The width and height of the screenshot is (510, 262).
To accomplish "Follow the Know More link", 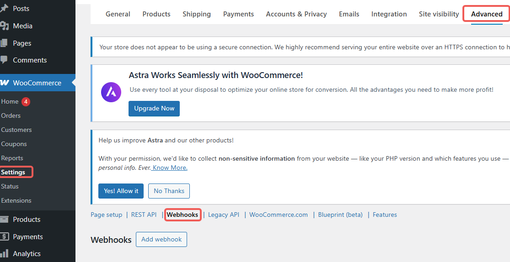I will pos(170,168).
